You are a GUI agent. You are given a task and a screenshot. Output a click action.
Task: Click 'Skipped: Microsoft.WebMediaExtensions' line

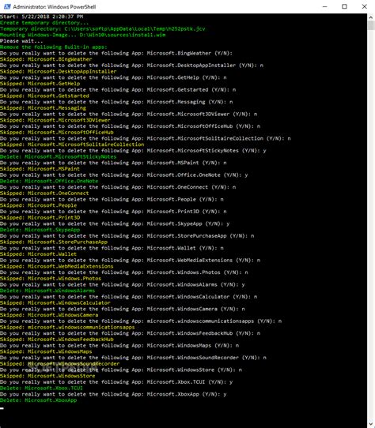pyautogui.click(x=57, y=266)
